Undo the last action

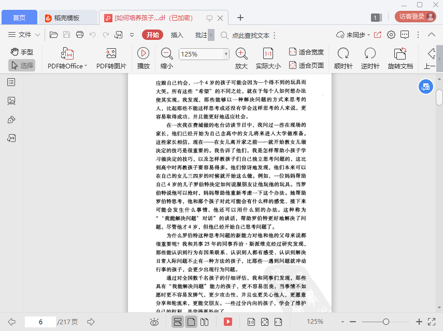[92, 35]
